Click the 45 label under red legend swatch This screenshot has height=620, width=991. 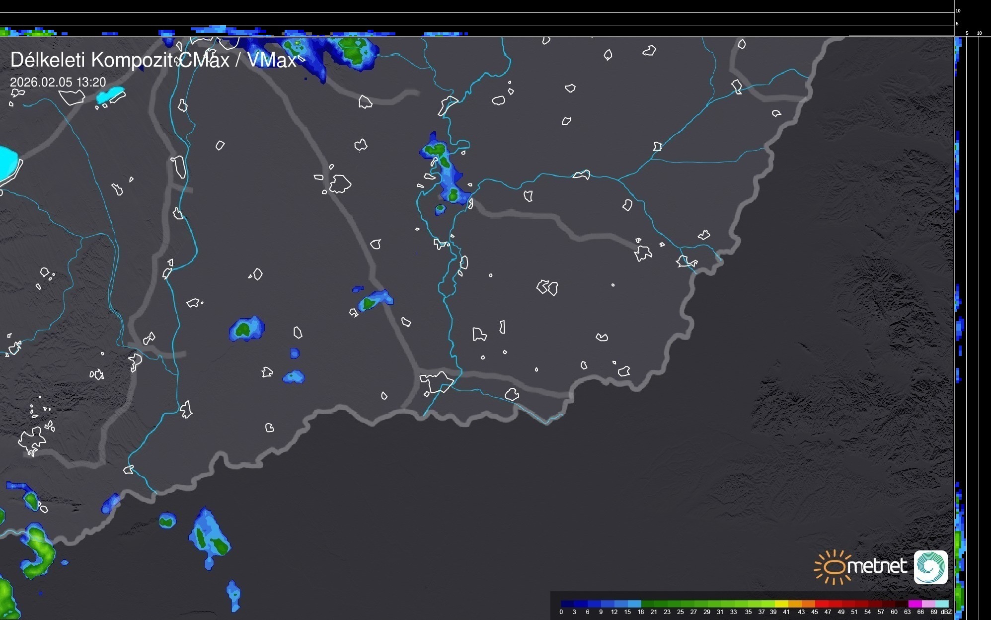click(x=814, y=612)
